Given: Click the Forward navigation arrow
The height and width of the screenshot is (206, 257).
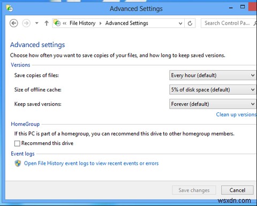Looking at the screenshot, I should tap(26, 23).
